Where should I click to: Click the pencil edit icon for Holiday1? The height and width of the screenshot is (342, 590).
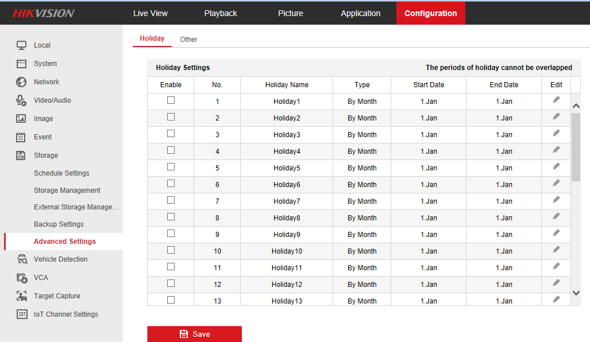[556, 100]
